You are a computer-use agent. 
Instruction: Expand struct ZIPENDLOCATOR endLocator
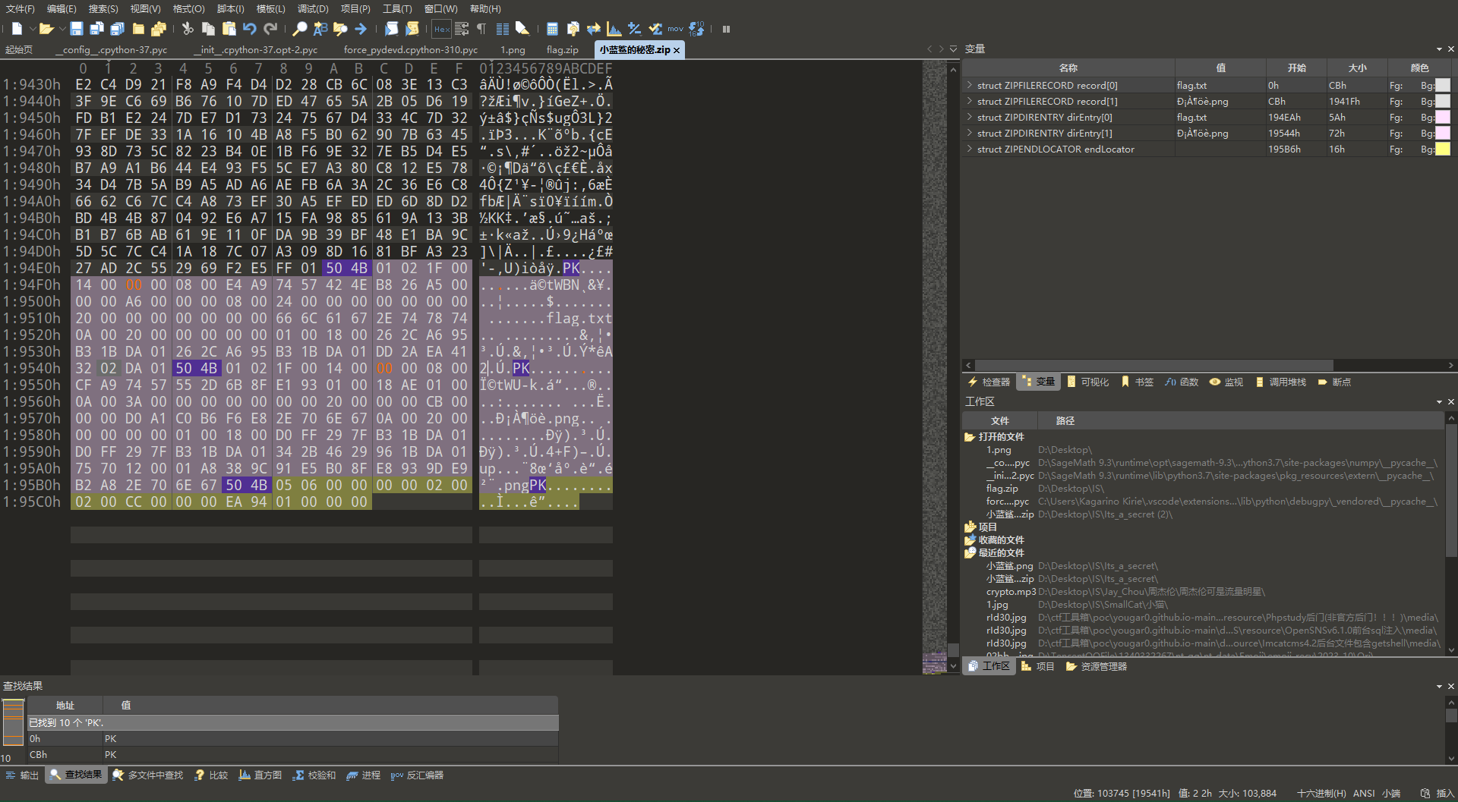click(970, 149)
